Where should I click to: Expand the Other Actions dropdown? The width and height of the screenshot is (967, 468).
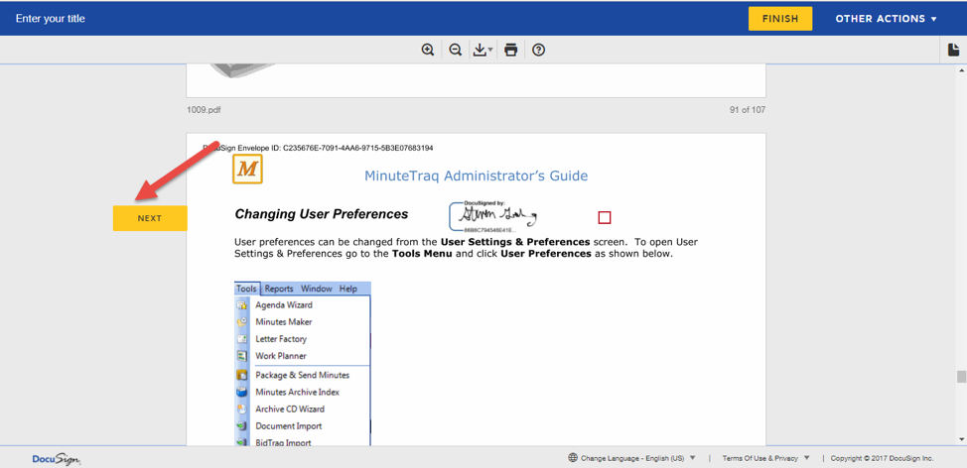point(886,19)
